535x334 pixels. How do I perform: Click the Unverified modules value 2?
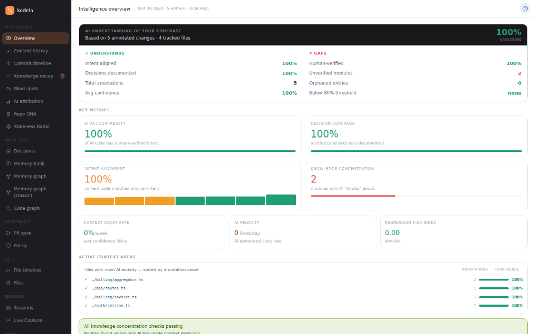(519, 73)
